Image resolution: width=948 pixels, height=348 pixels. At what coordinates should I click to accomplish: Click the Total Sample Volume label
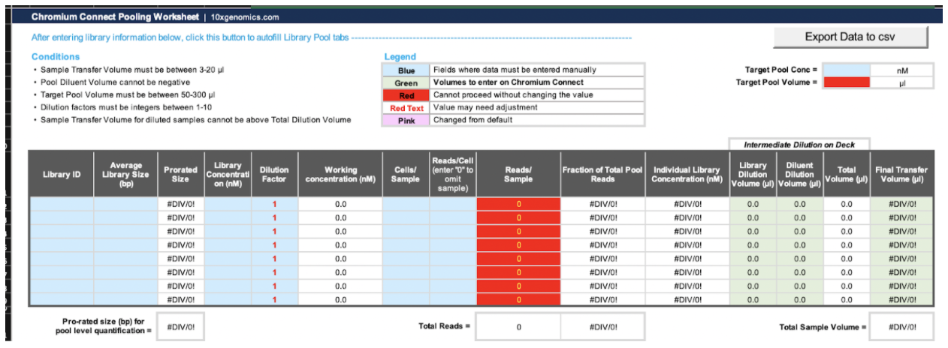(x=823, y=326)
